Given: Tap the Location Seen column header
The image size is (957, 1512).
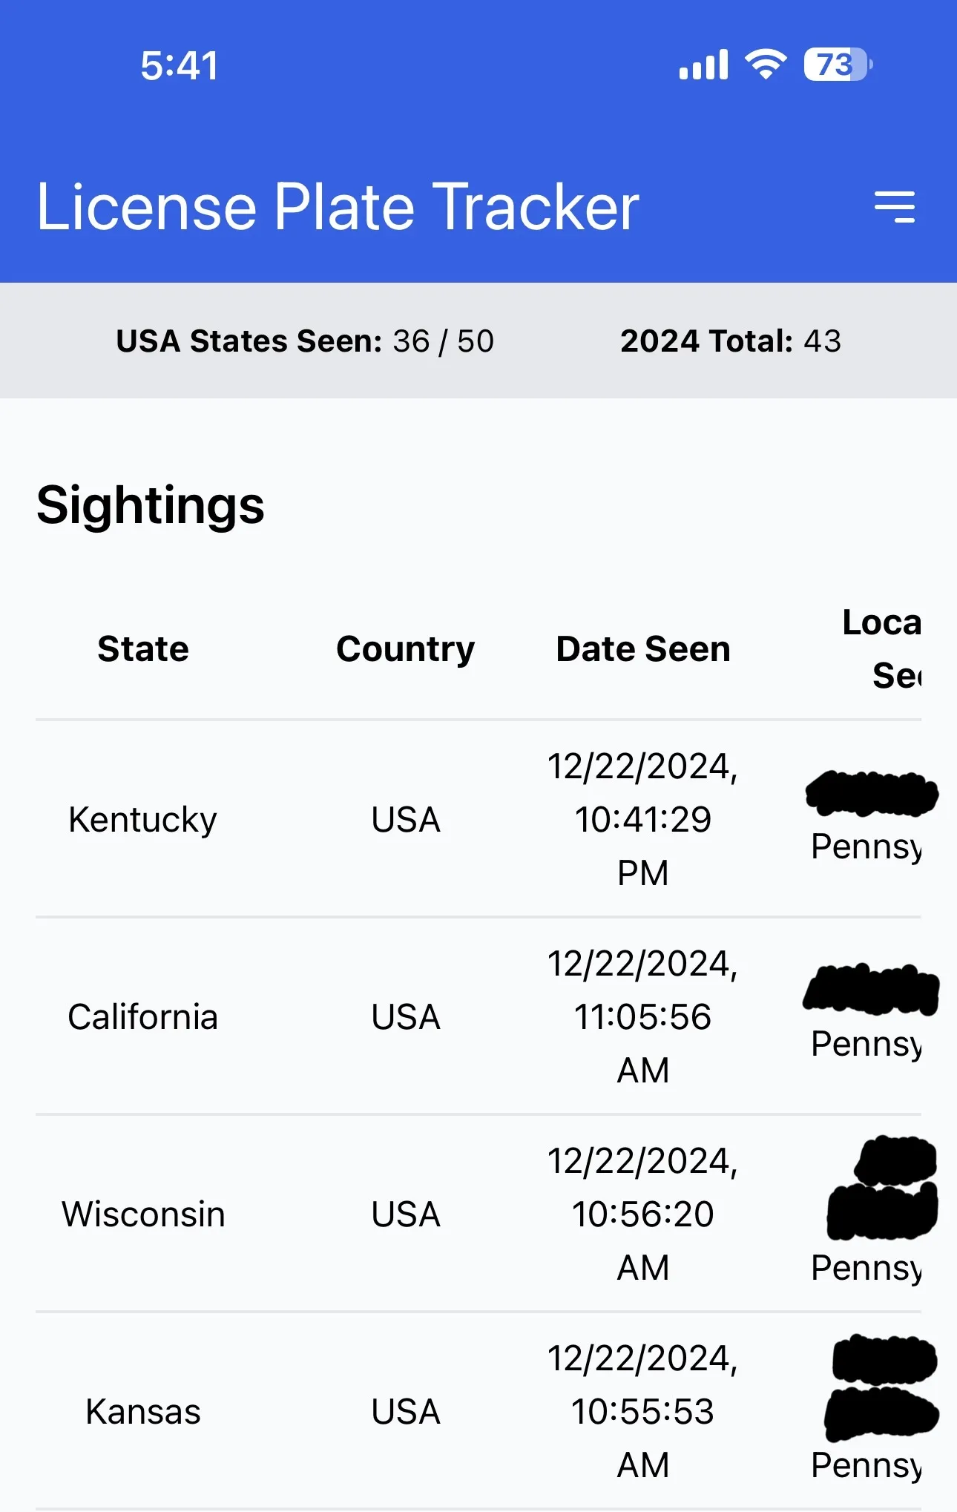Looking at the screenshot, I should (883, 649).
